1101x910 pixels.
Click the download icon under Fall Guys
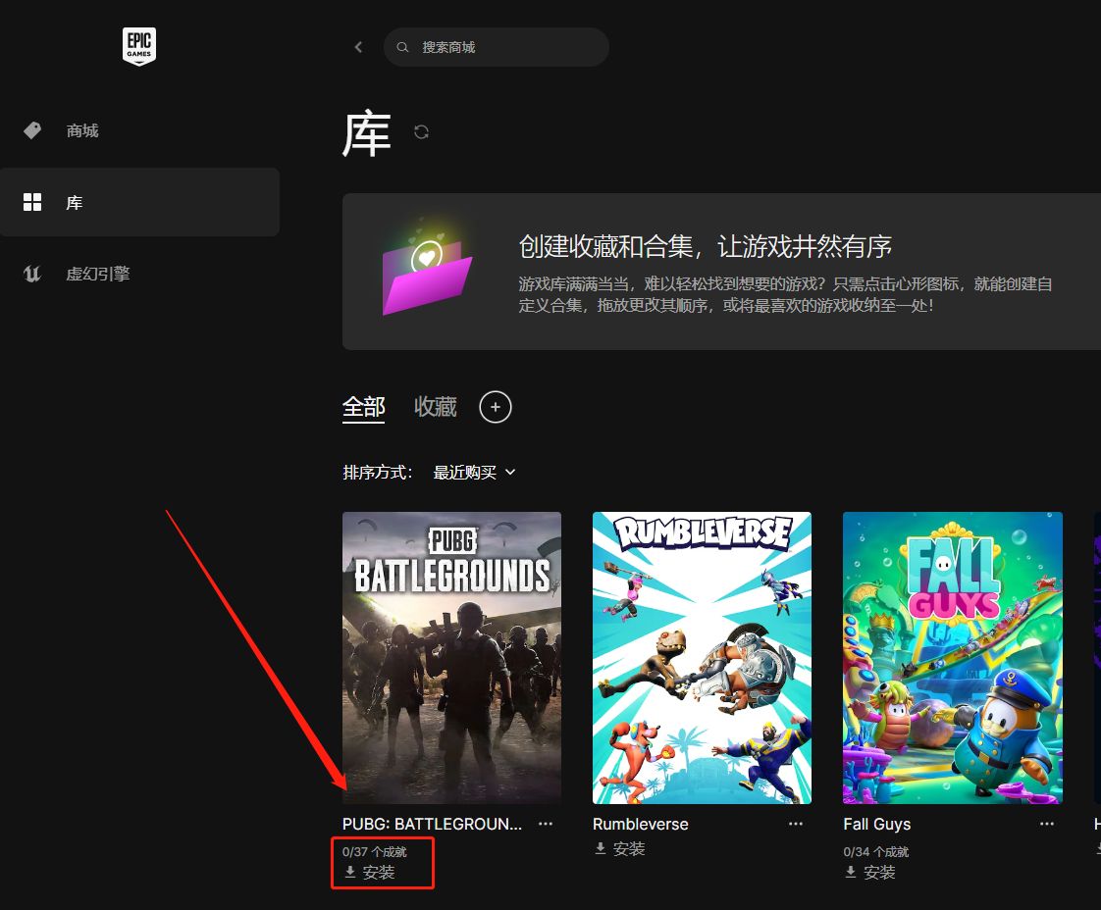[851, 872]
